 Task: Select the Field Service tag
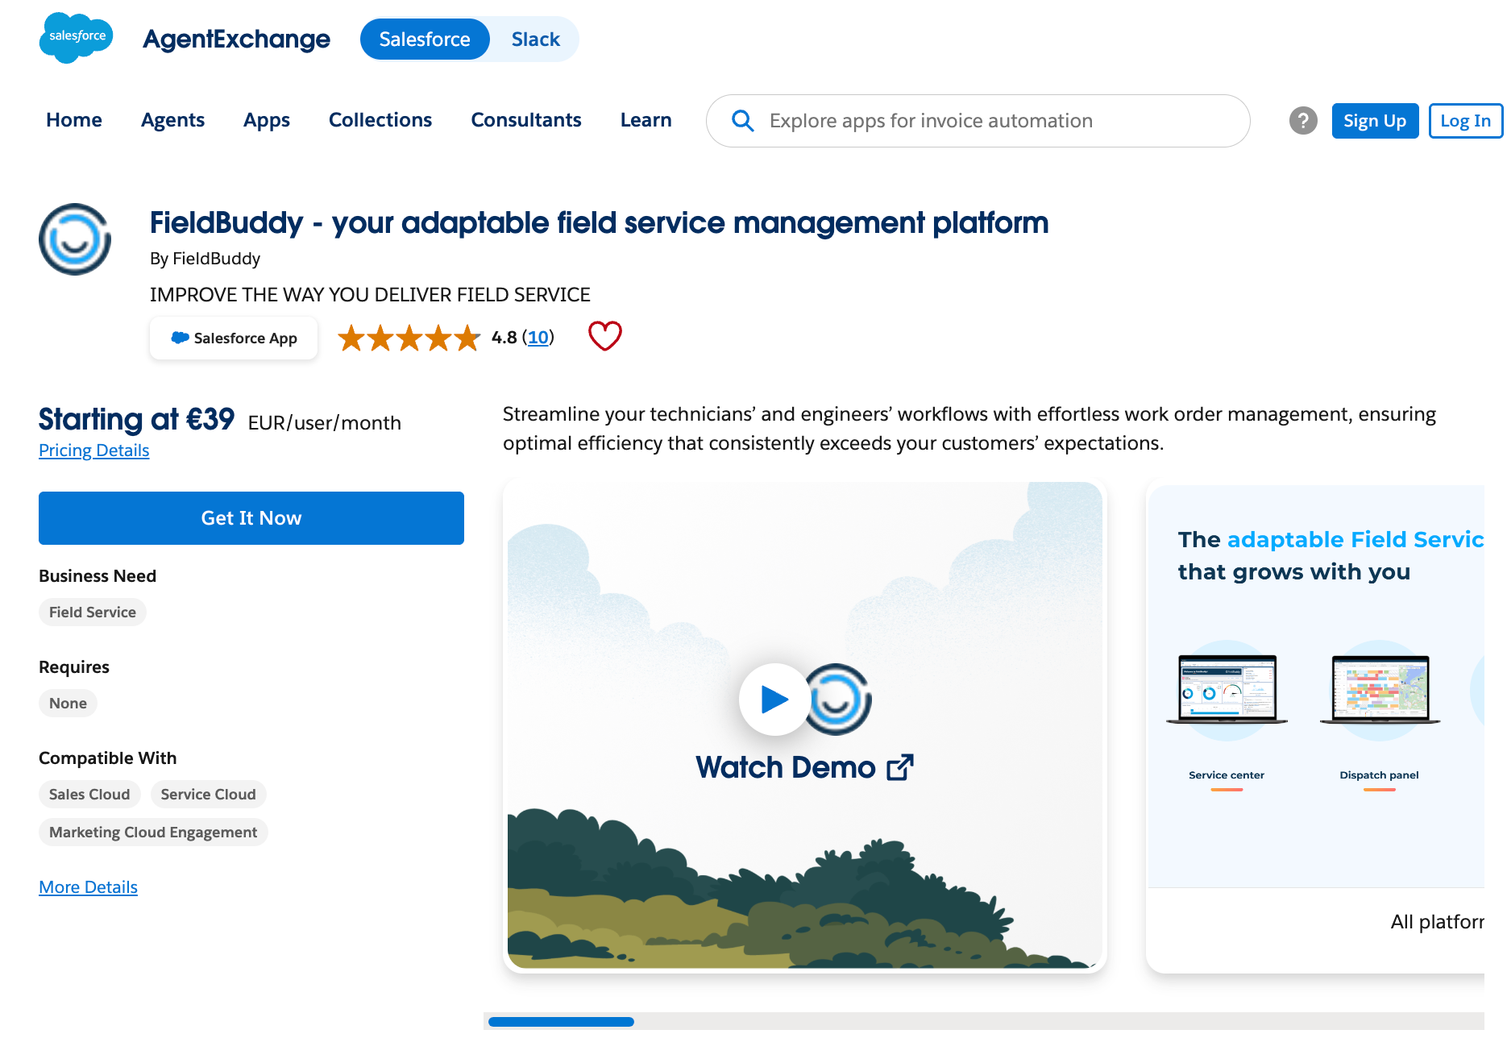[x=93, y=612]
